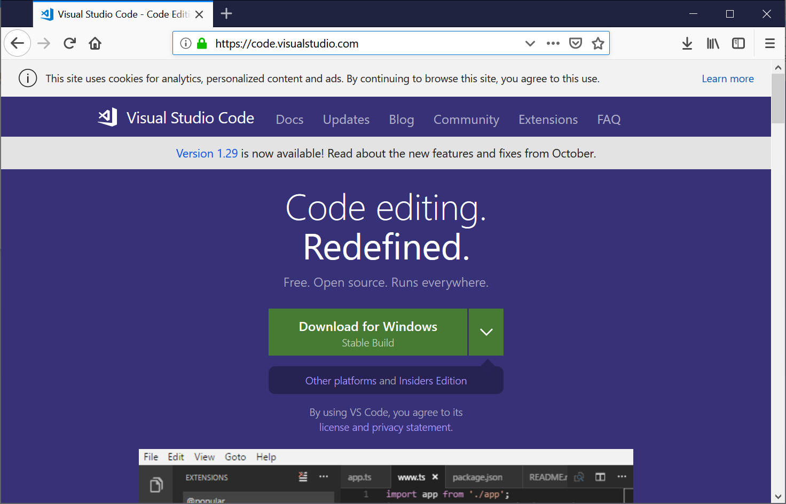Click View menu in editor preview
The width and height of the screenshot is (786, 504).
coord(205,457)
